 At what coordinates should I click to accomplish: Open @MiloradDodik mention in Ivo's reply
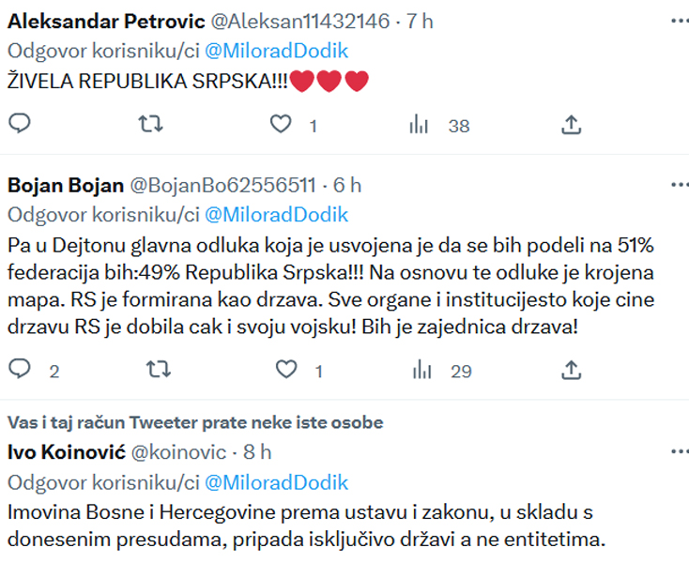tap(276, 482)
